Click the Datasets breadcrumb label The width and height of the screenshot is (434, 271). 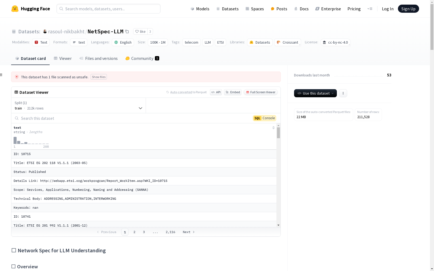point(29,31)
